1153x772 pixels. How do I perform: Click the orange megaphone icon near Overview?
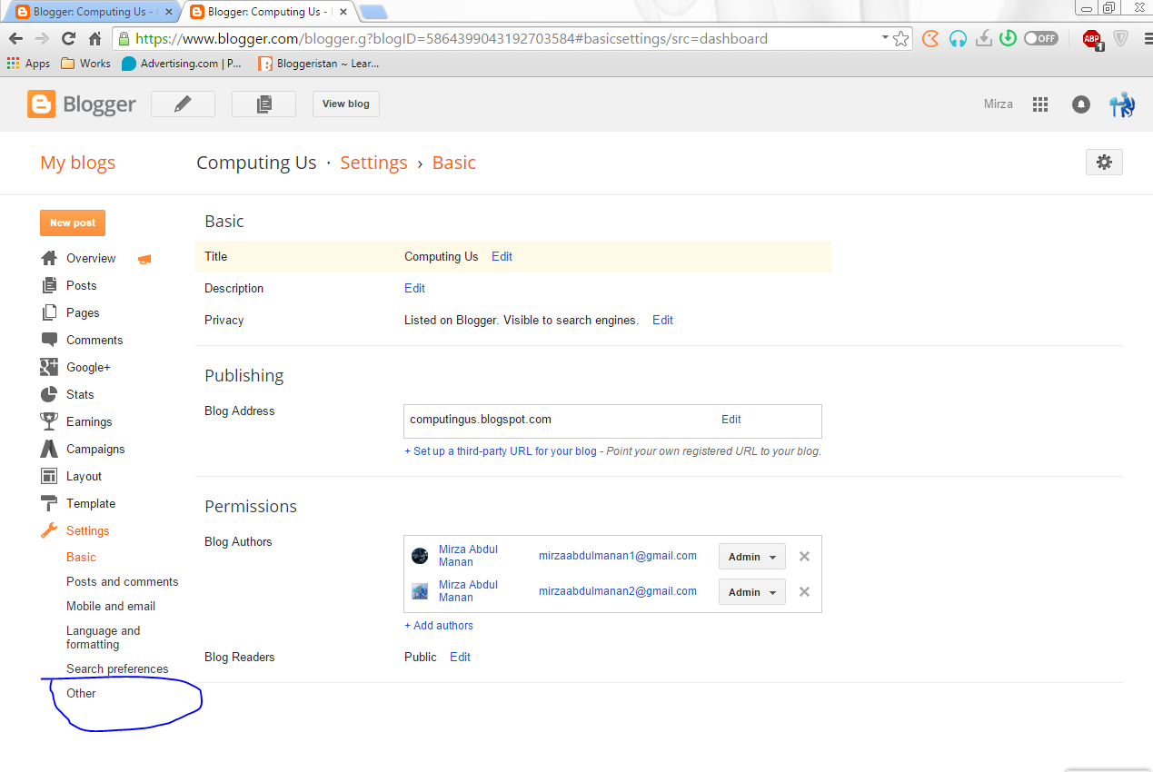click(144, 259)
